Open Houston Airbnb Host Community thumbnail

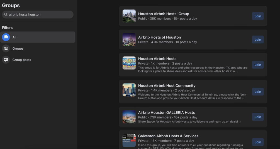[129, 90]
